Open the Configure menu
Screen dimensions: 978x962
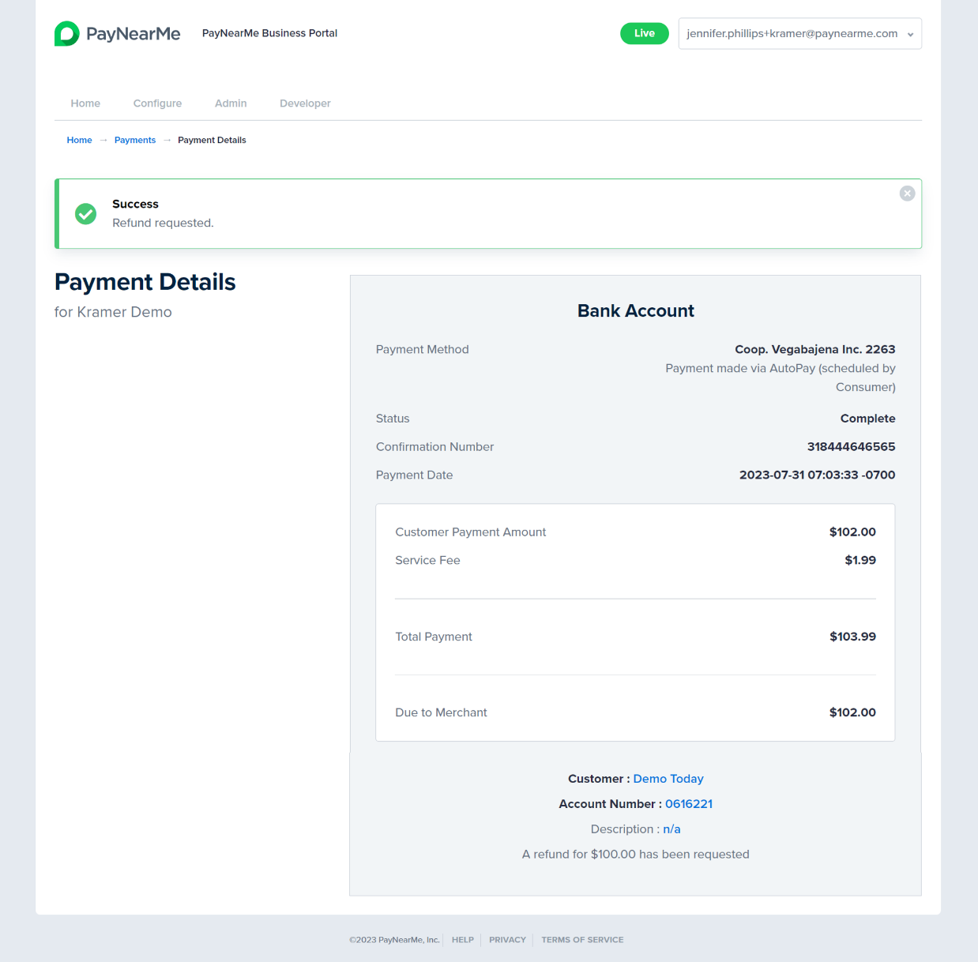(157, 103)
